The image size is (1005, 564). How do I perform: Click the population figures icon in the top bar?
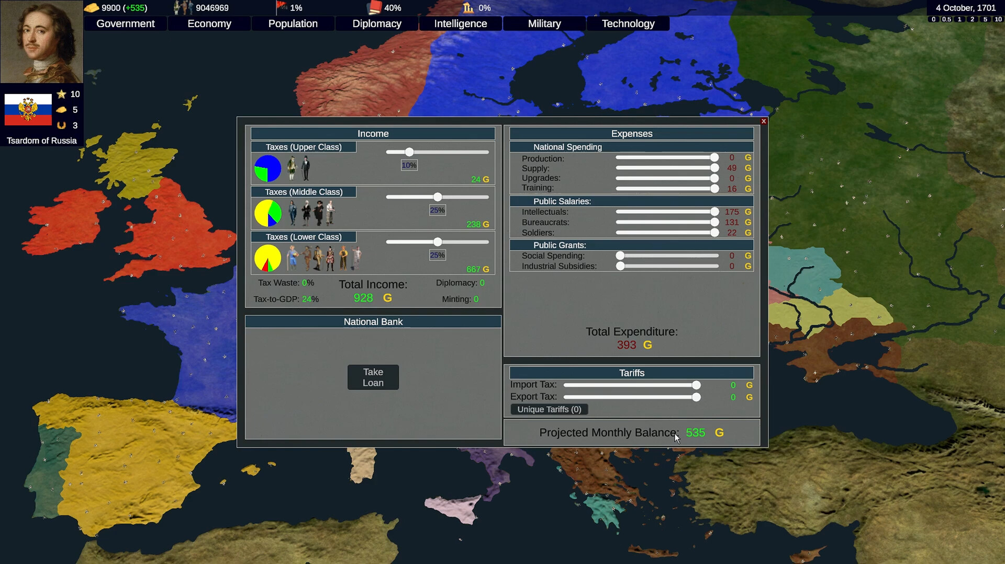pyautogui.click(x=182, y=8)
